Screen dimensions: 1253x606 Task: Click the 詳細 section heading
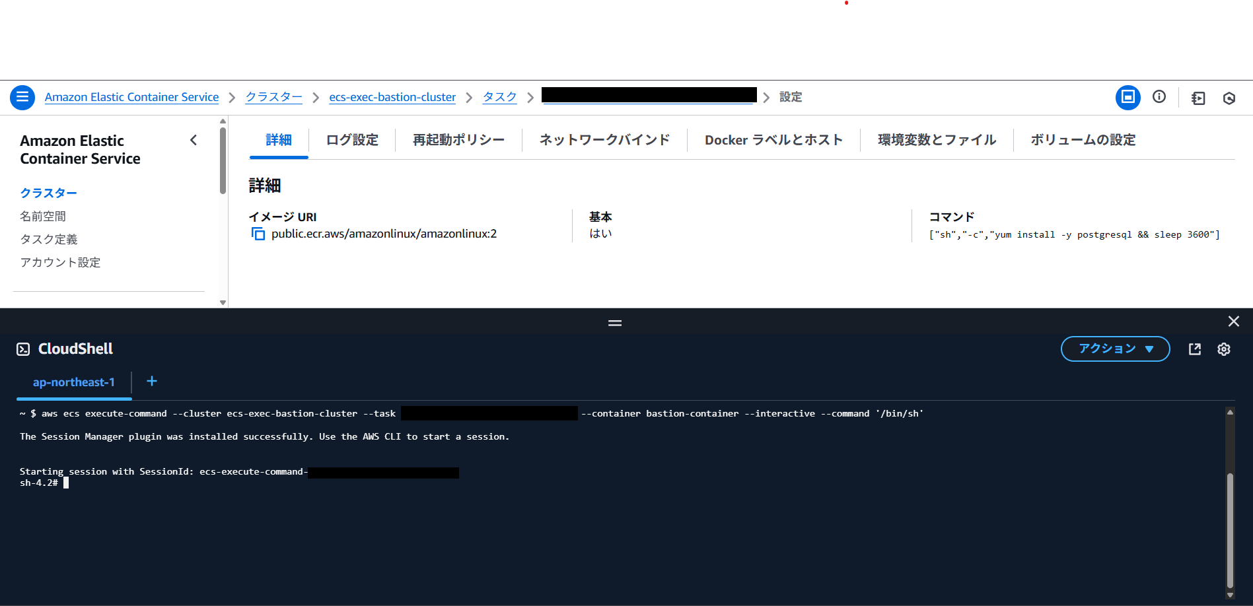point(265,185)
